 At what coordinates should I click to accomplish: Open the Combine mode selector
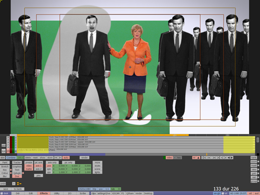pos(11,158)
